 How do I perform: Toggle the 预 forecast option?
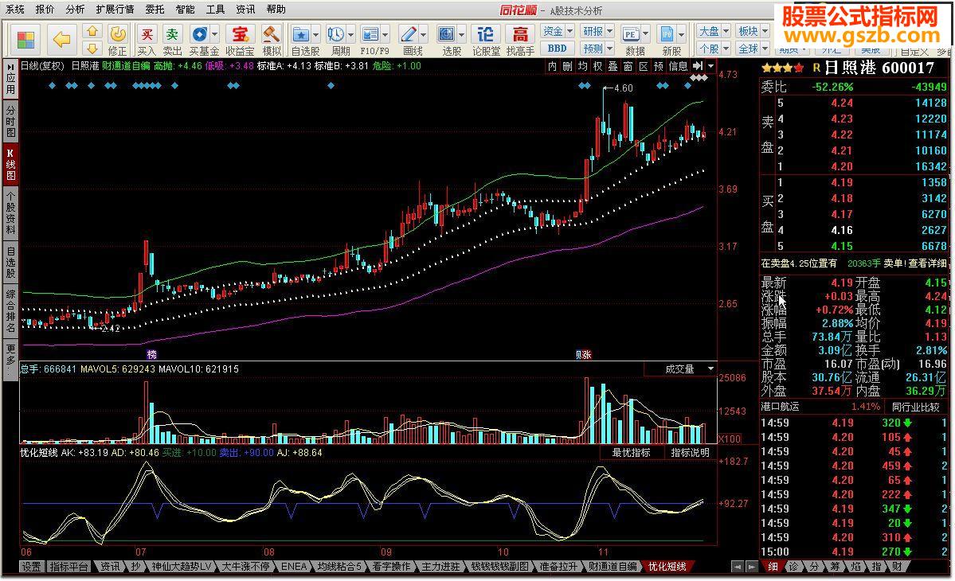659,66
